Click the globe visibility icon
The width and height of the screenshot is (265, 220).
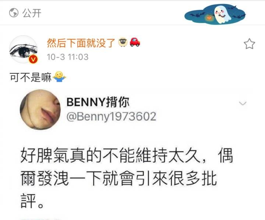[x=14, y=13]
